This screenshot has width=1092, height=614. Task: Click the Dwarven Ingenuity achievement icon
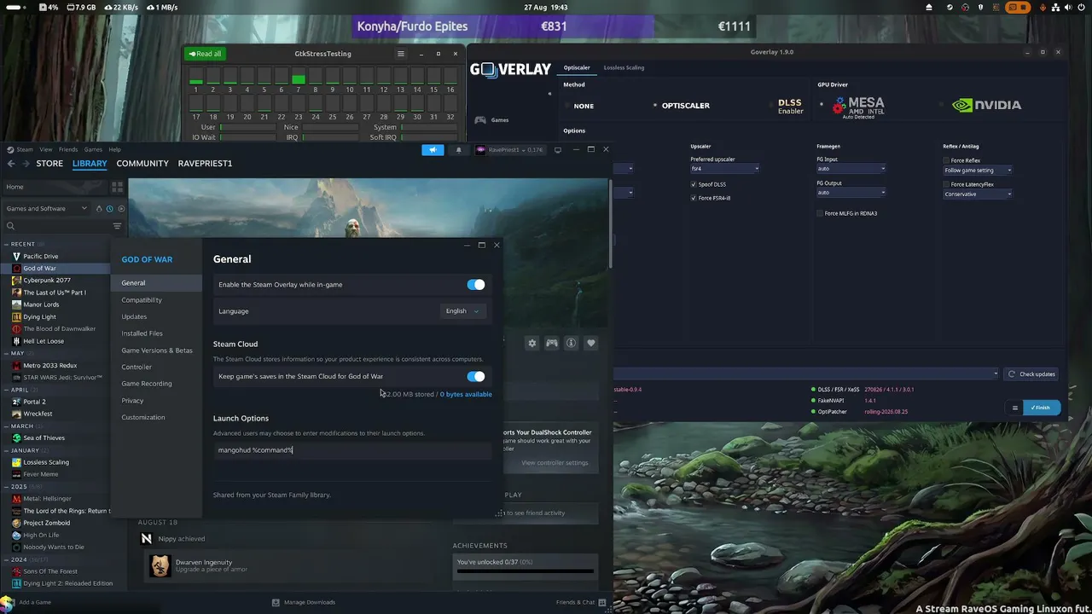tap(160, 565)
